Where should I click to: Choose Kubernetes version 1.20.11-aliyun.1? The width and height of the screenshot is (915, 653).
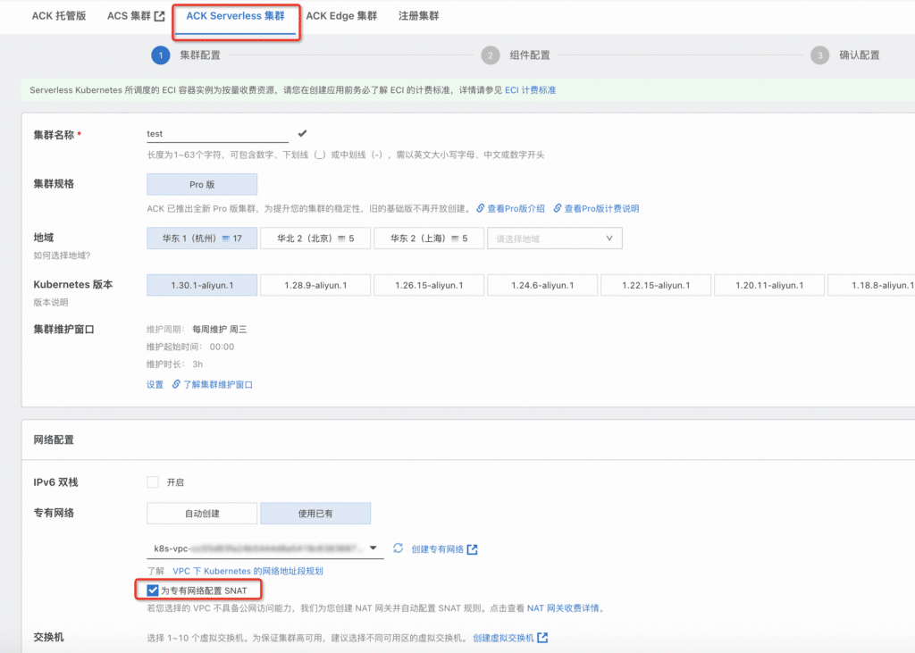coord(769,285)
